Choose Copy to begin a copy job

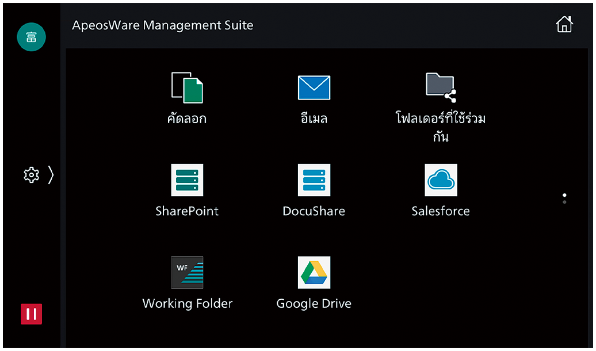tap(187, 87)
